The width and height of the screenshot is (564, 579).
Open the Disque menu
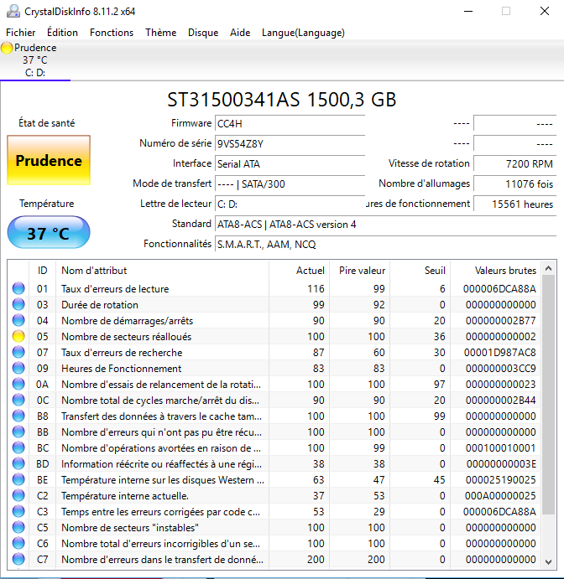[203, 33]
